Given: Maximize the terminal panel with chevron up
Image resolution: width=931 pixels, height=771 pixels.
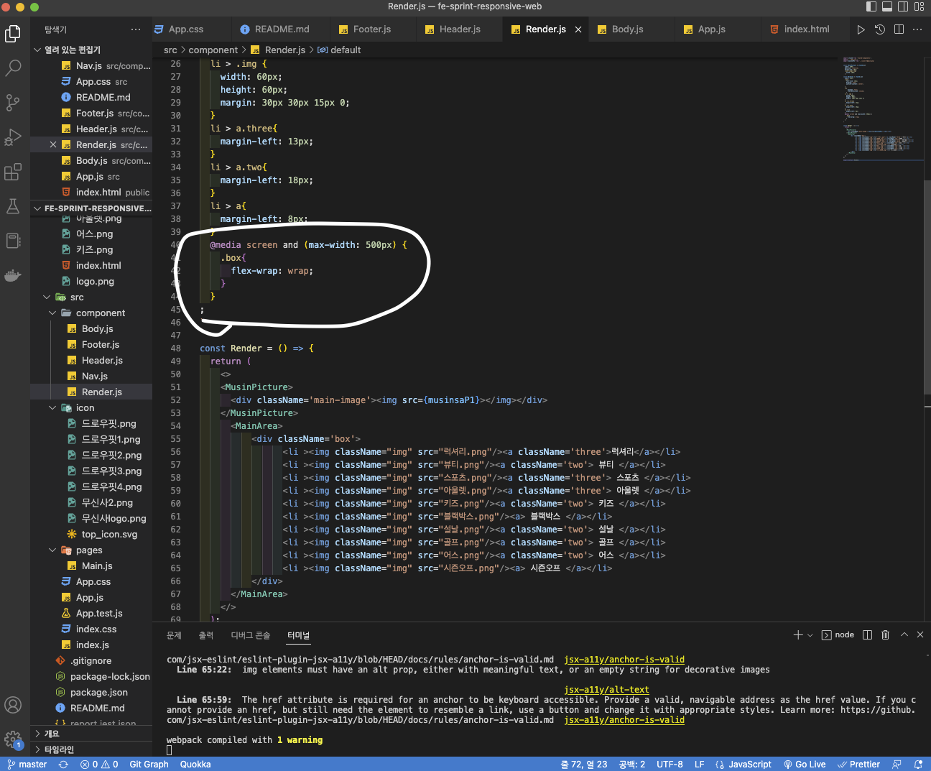Looking at the screenshot, I should point(904,634).
